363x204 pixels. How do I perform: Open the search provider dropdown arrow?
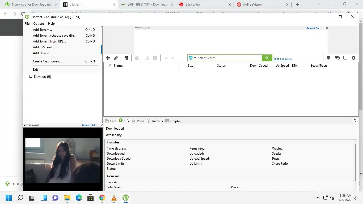(195, 58)
